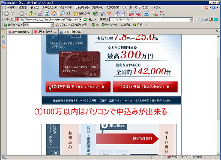
Task: Click the FAQ link in navy navigation bar
Action: point(167,100)
